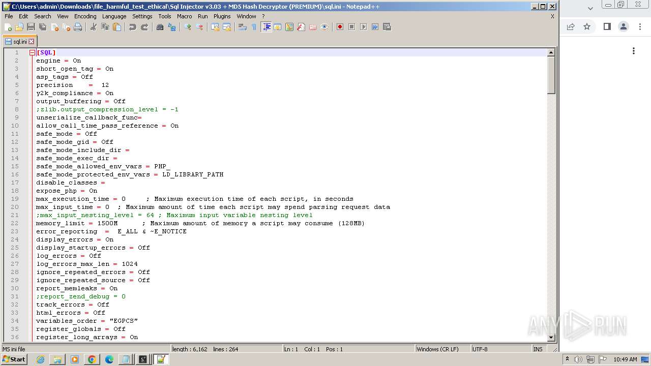The image size is (651, 366).
Task: Open the Windows Start button
Action: click(14, 359)
